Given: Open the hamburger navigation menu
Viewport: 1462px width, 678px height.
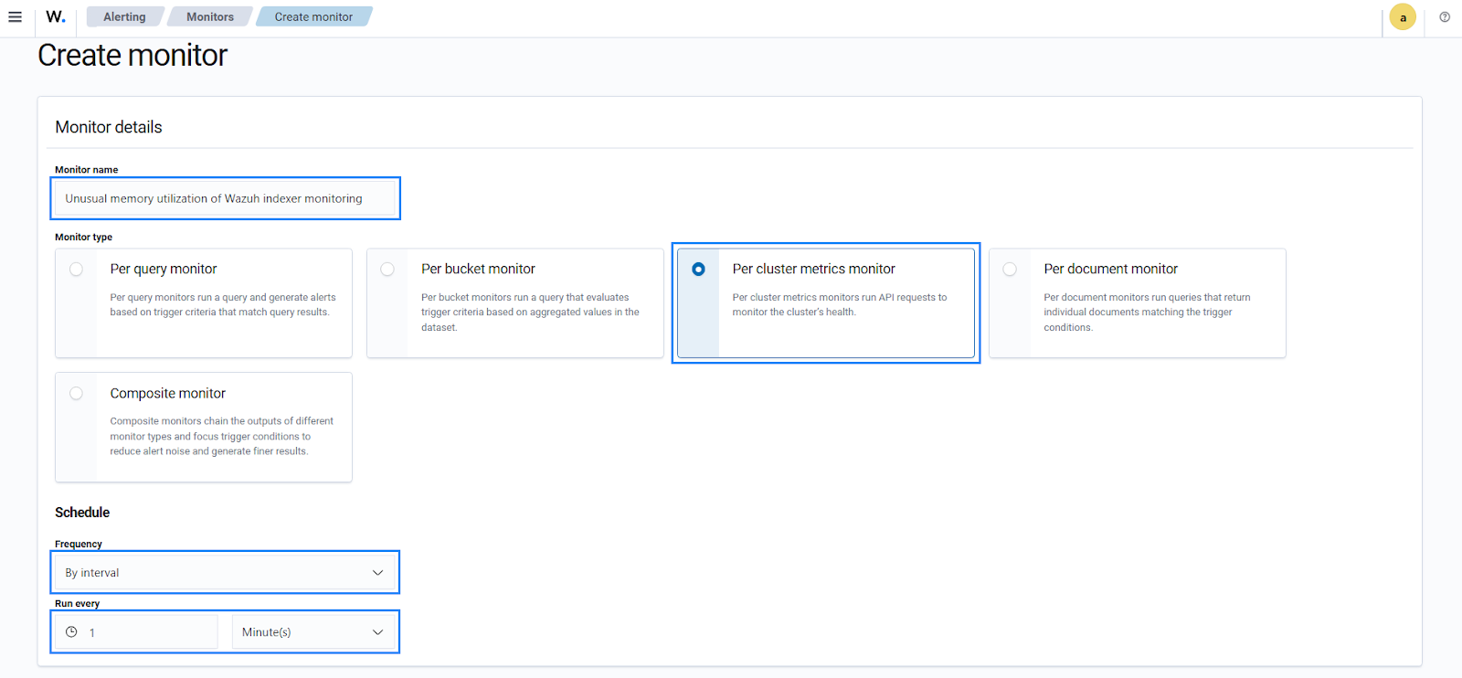Looking at the screenshot, I should [16, 16].
